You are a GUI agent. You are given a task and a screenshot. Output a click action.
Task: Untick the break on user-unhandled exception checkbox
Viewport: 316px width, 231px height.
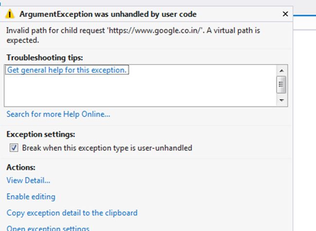click(14, 148)
